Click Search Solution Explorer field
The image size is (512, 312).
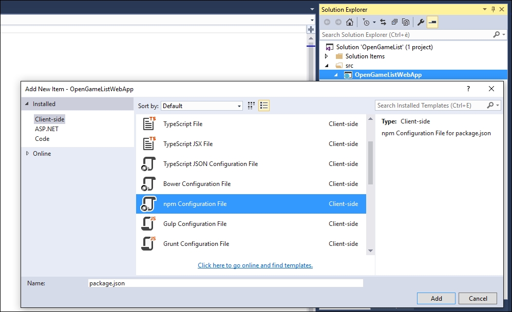407,34
